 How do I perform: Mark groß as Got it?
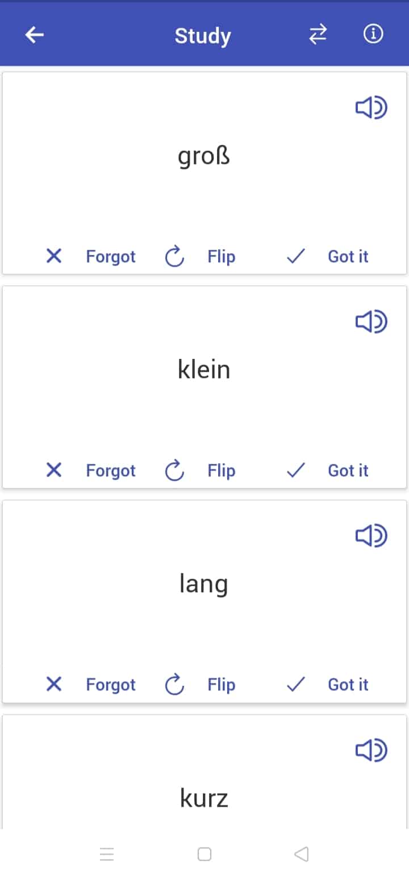tap(348, 256)
